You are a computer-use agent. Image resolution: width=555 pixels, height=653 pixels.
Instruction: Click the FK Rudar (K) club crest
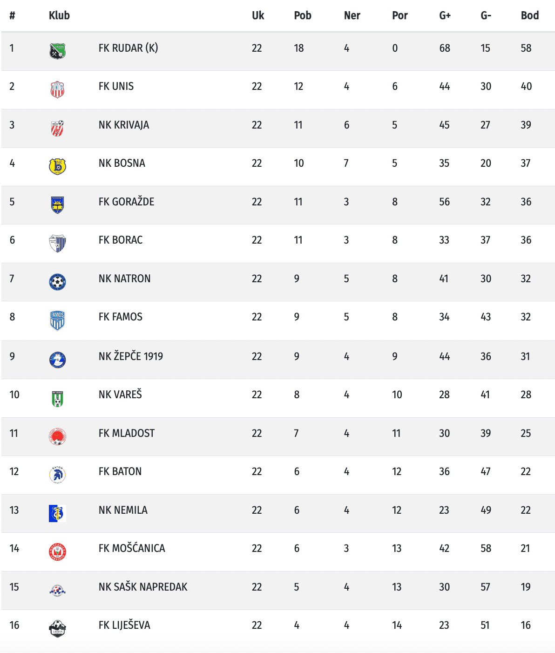coord(57,51)
